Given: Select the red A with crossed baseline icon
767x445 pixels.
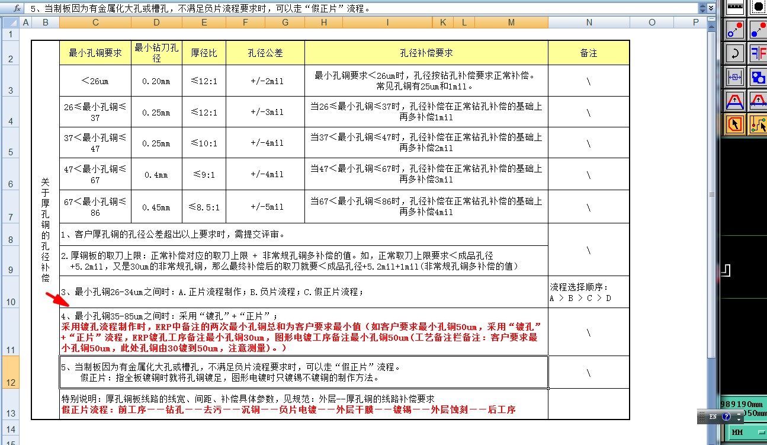Looking at the screenshot, I should tap(758, 101).
